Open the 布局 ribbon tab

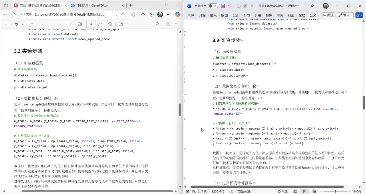click(246, 15)
